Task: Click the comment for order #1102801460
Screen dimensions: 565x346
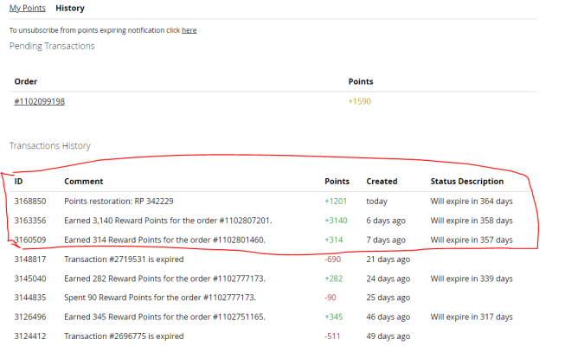Action: 164,240
